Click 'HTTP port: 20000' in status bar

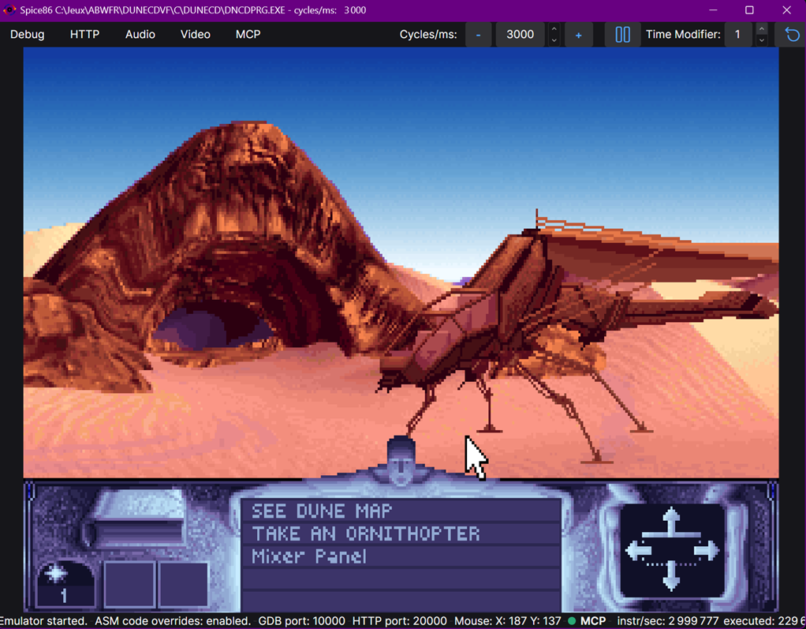[399, 621]
